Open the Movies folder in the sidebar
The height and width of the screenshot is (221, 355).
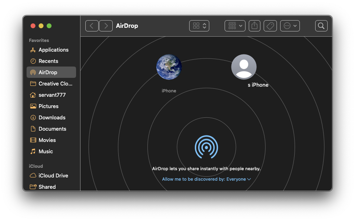point(52,140)
